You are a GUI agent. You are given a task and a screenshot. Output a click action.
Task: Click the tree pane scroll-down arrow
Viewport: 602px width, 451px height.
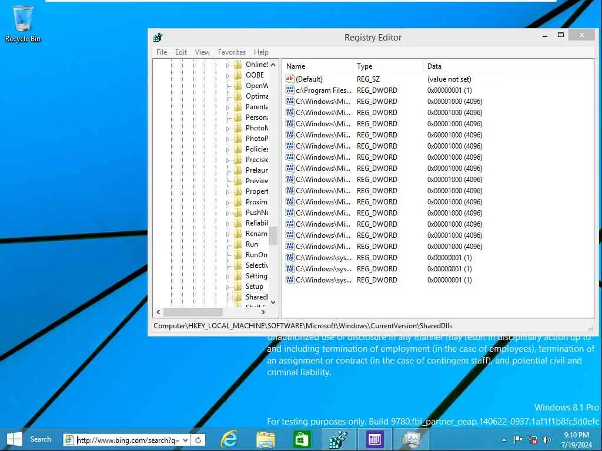(x=273, y=302)
